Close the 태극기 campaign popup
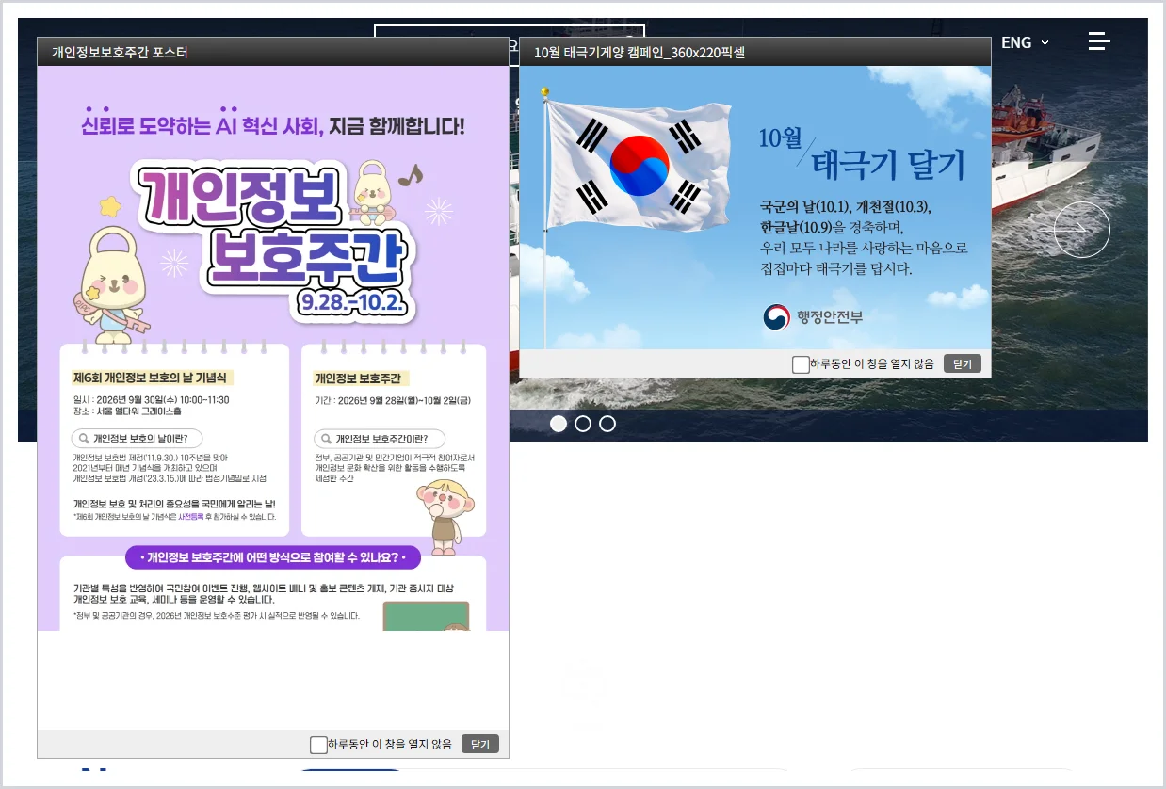The height and width of the screenshot is (789, 1166). (963, 364)
